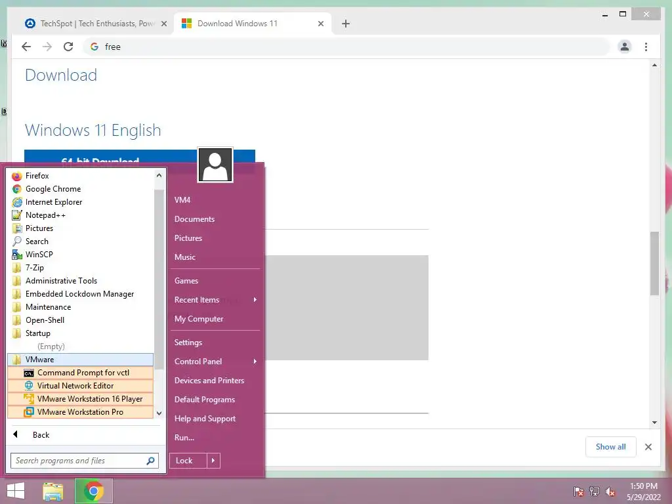Close the TechSpot tab
The image size is (672, 504).
[163, 24]
